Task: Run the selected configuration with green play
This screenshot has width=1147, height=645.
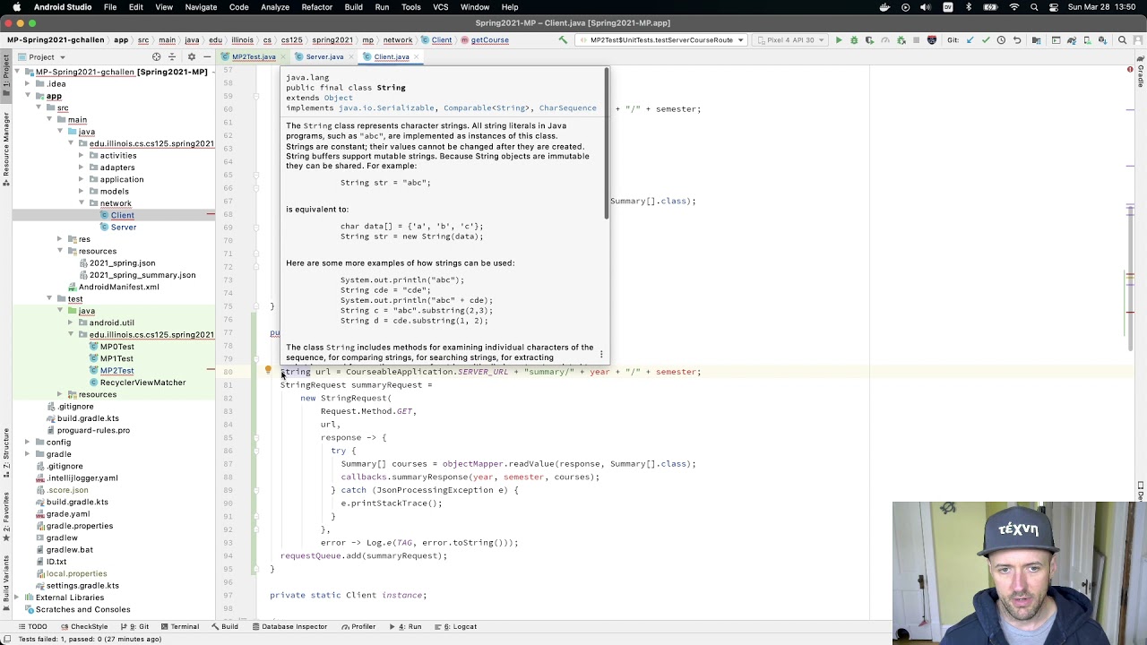Action: point(839,39)
